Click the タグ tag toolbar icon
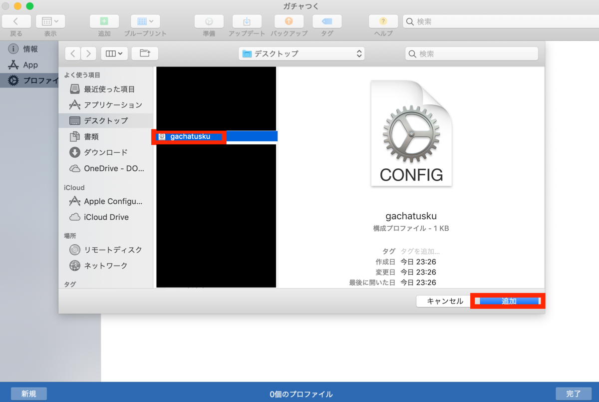 coord(327,21)
